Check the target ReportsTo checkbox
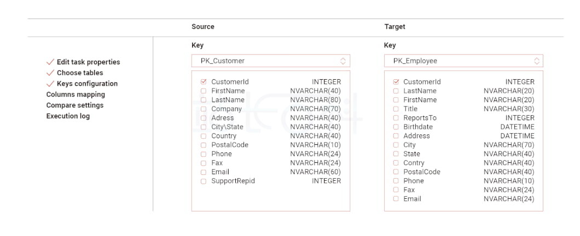This screenshot has width=580, height=236. coord(396,118)
